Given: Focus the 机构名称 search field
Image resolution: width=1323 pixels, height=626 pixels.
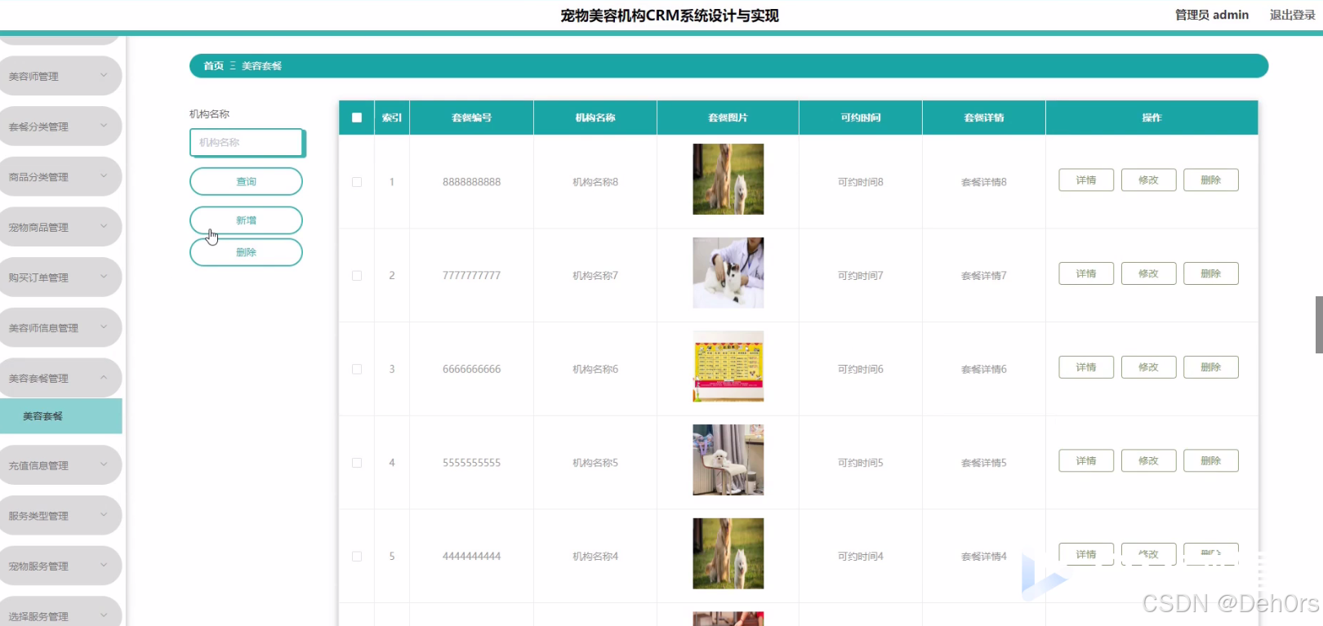Looking at the screenshot, I should point(247,142).
